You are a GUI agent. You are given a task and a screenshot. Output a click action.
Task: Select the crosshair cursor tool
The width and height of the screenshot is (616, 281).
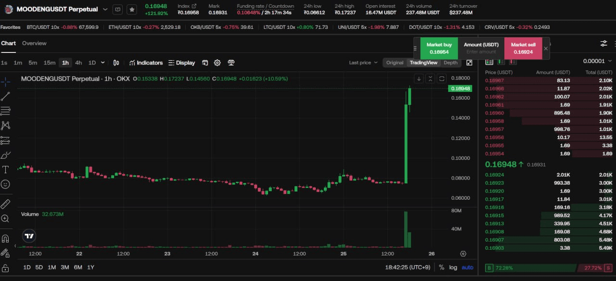(5, 81)
